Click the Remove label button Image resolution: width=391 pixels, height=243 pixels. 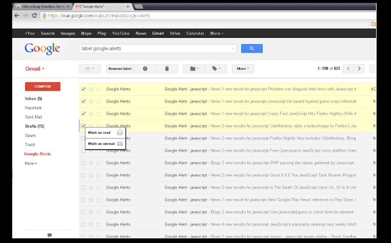pyautogui.click(x=120, y=69)
